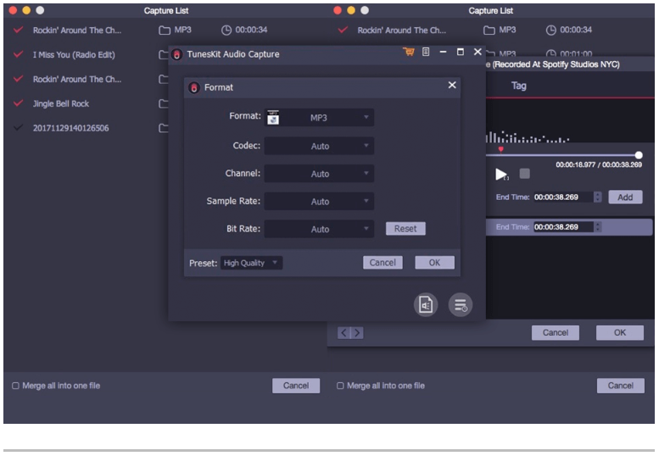Click clock duration icon in left Capture List first row

pos(226,31)
